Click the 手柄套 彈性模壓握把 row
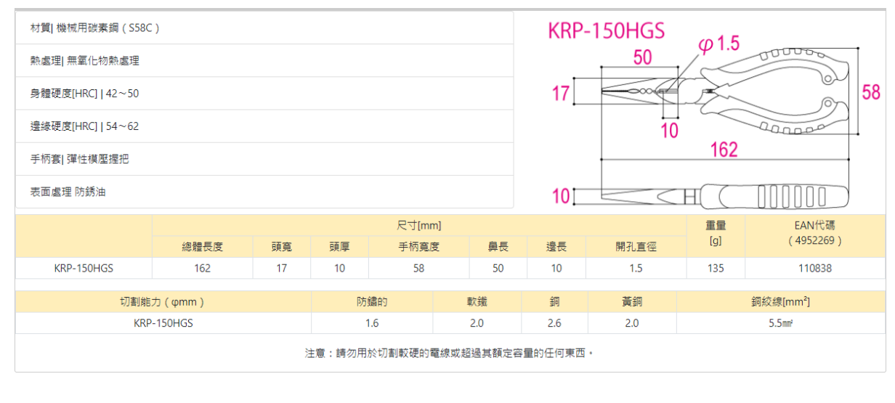This screenshot has width=895, height=403. [x=264, y=159]
